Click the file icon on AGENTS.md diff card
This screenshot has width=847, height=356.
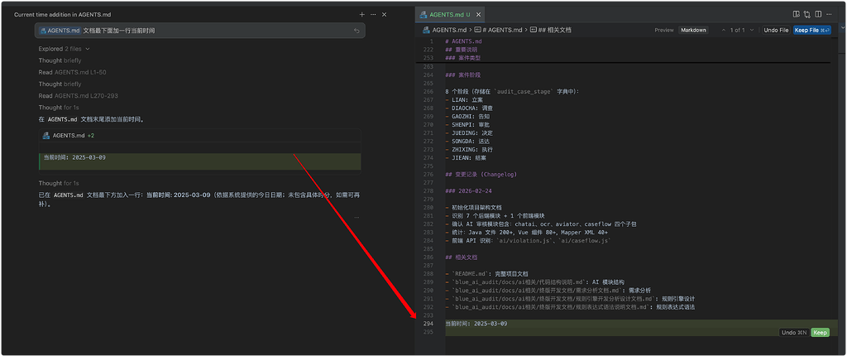click(46, 135)
